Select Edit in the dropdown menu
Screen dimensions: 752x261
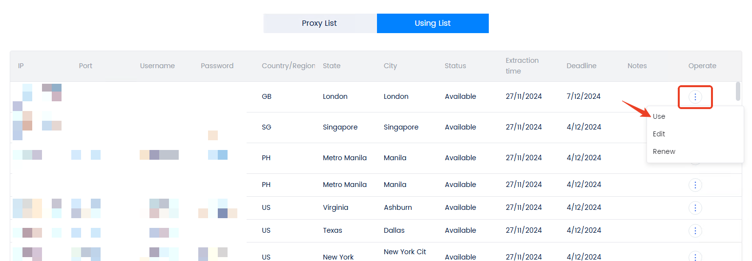(659, 134)
